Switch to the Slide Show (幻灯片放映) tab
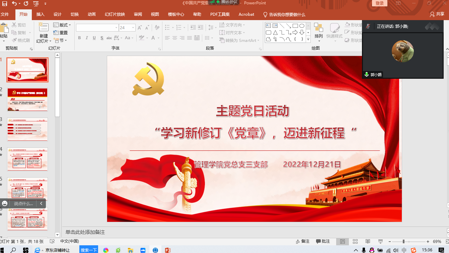This screenshot has width=449, height=253. point(115,14)
